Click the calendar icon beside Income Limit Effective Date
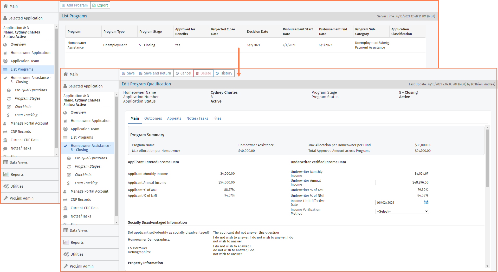Viewport: 498px width, 272px height. (x=426, y=202)
